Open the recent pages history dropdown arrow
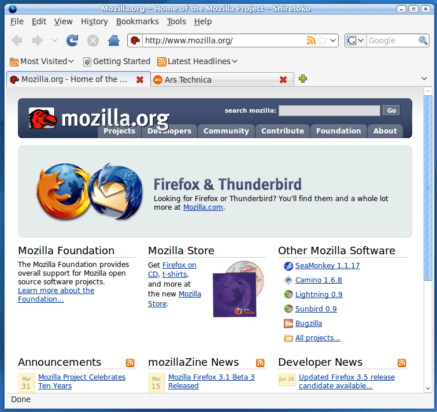The width and height of the screenshot is (437, 412). click(x=55, y=40)
